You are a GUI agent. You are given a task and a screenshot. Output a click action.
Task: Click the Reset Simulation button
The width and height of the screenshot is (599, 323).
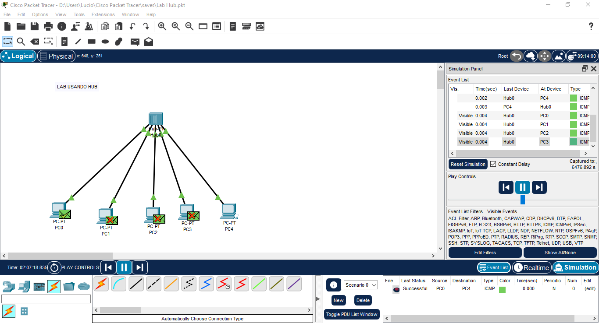click(468, 164)
